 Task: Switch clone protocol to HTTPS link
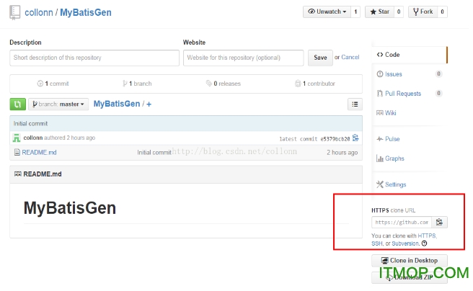[x=427, y=236]
